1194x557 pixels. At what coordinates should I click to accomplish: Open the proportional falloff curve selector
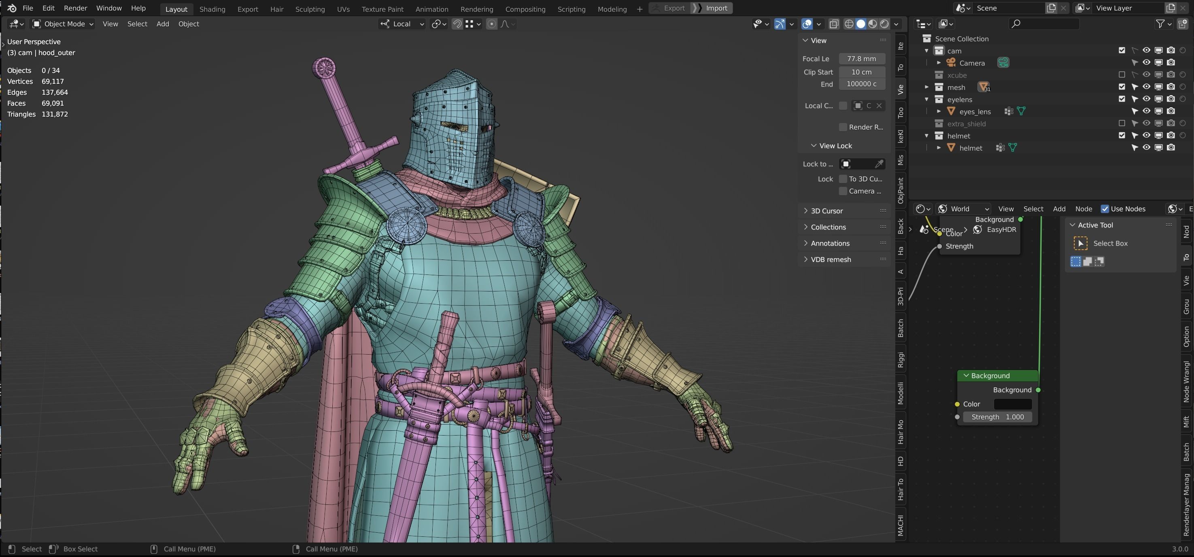coord(508,23)
